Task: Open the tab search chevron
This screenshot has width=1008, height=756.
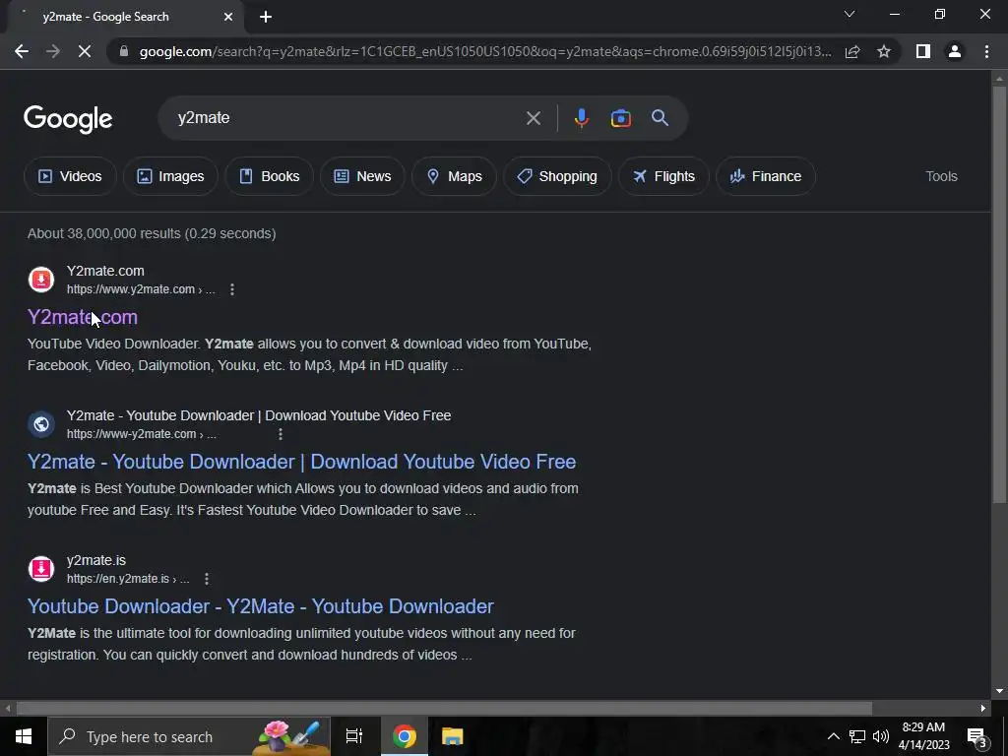Action: coord(850,14)
